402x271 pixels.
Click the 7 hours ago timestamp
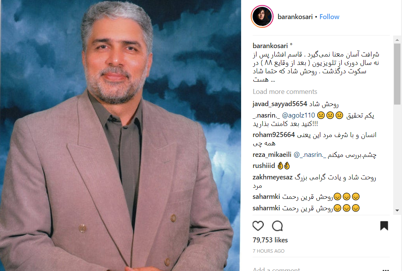268,251
